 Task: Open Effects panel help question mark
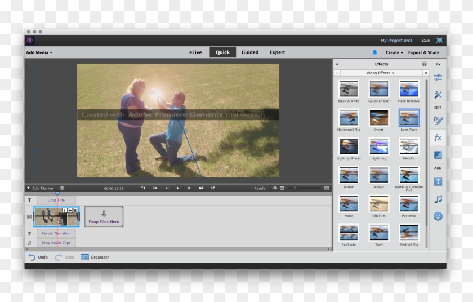point(424,64)
